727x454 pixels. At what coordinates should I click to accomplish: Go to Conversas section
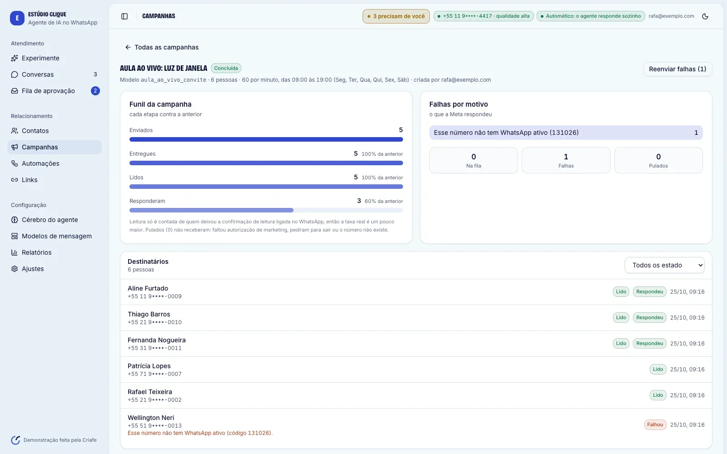click(55, 74)
